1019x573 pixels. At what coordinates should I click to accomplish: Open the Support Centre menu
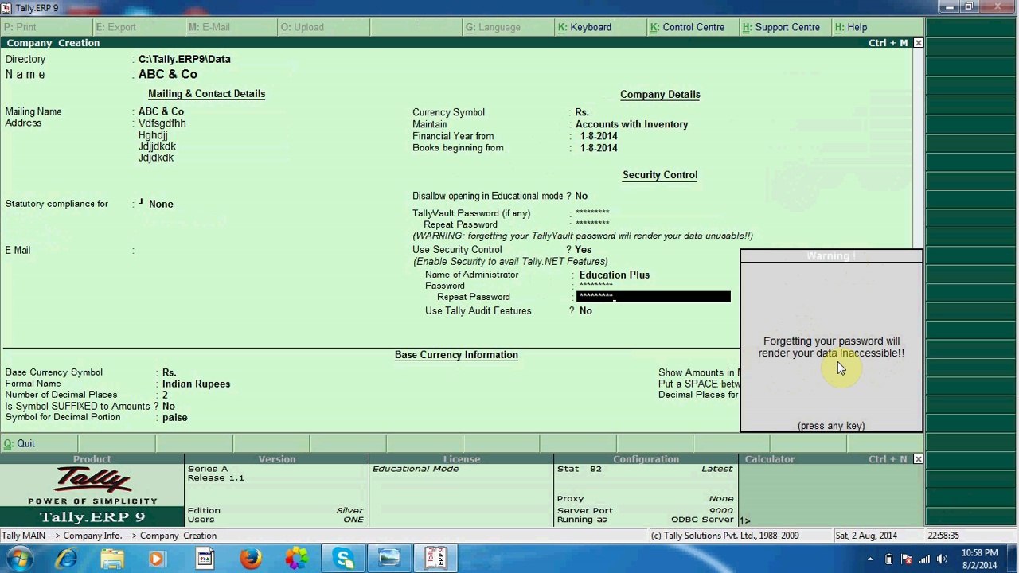781,27
